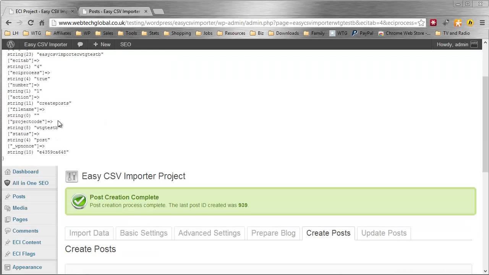Switch to the Prepare Blog tab

274,233
